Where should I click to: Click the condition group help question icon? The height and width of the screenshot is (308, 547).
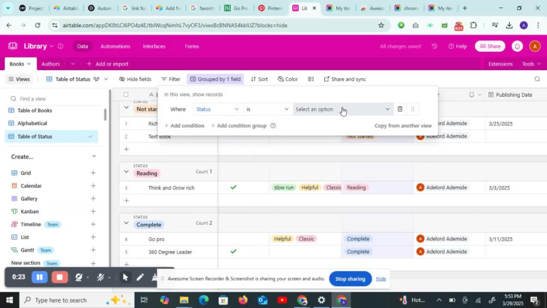(273, 126)
